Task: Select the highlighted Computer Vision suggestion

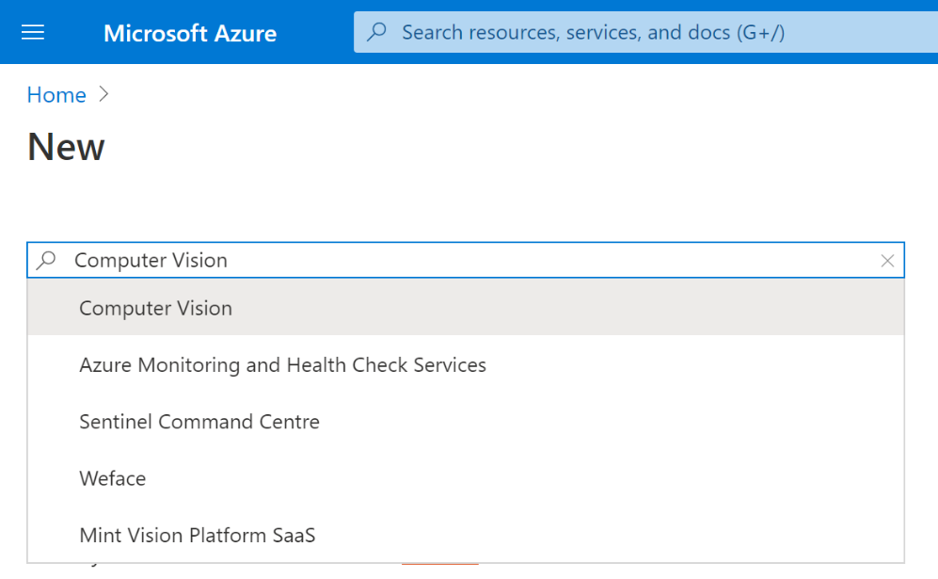Action: pos(466,308)
